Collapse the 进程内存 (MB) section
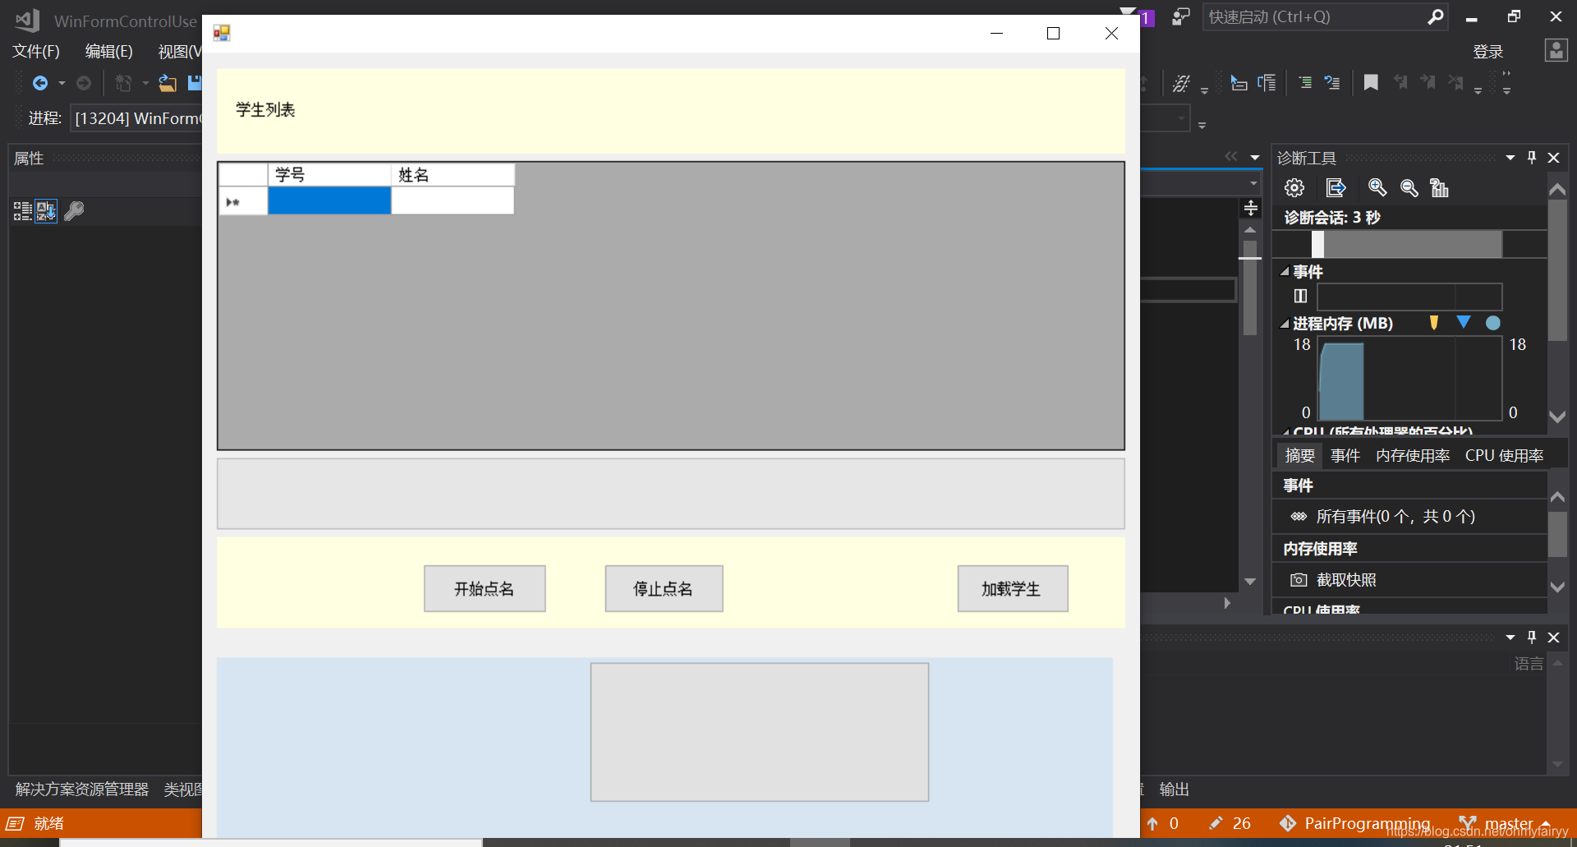Image resolution: width=1577 pixels, height=847 pixels. click(1284, 324)
